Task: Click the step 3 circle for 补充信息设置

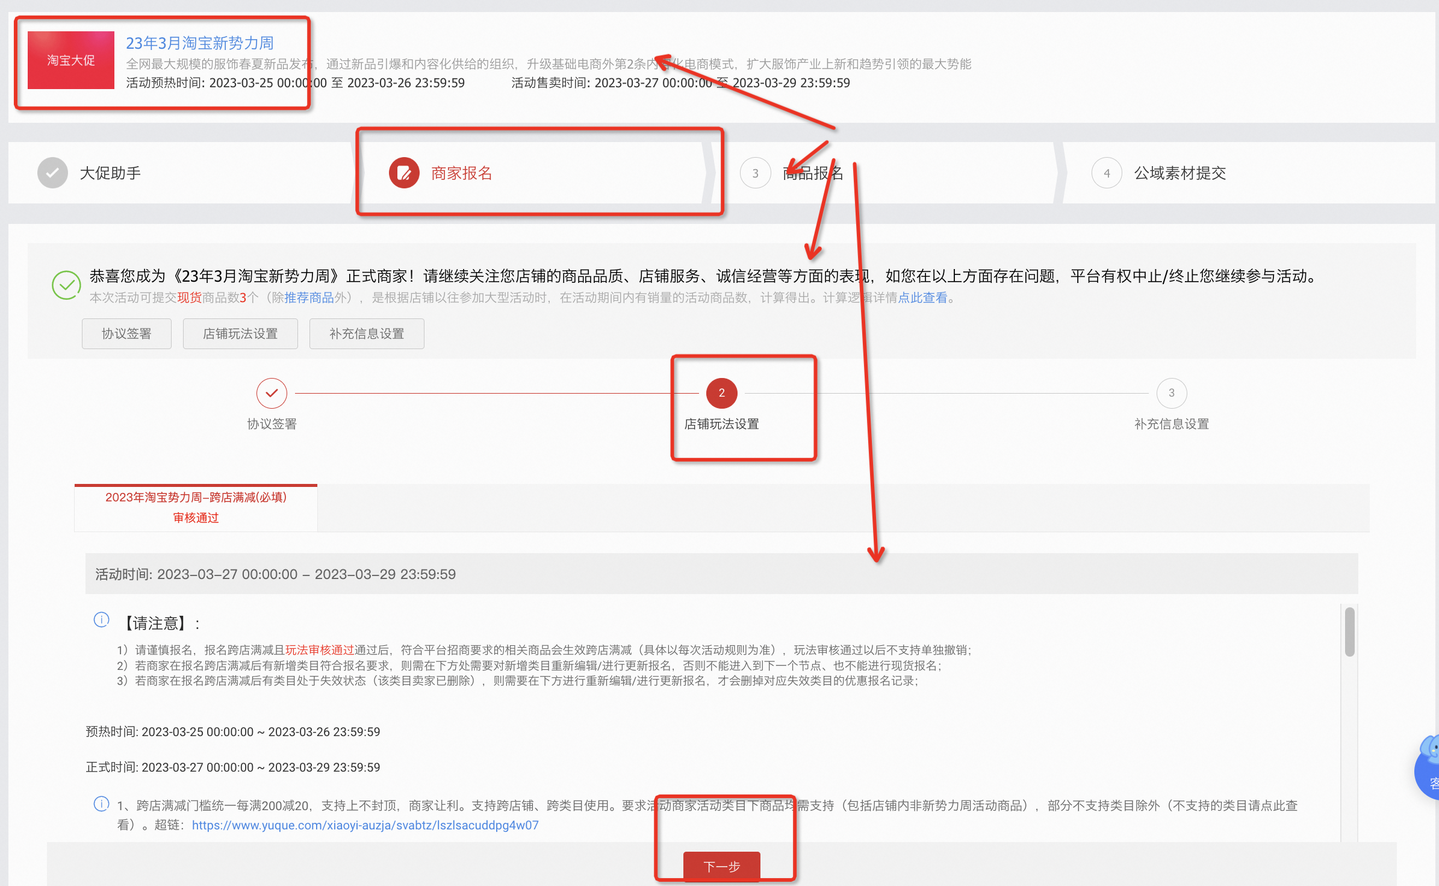Action: click(1172, 393)
